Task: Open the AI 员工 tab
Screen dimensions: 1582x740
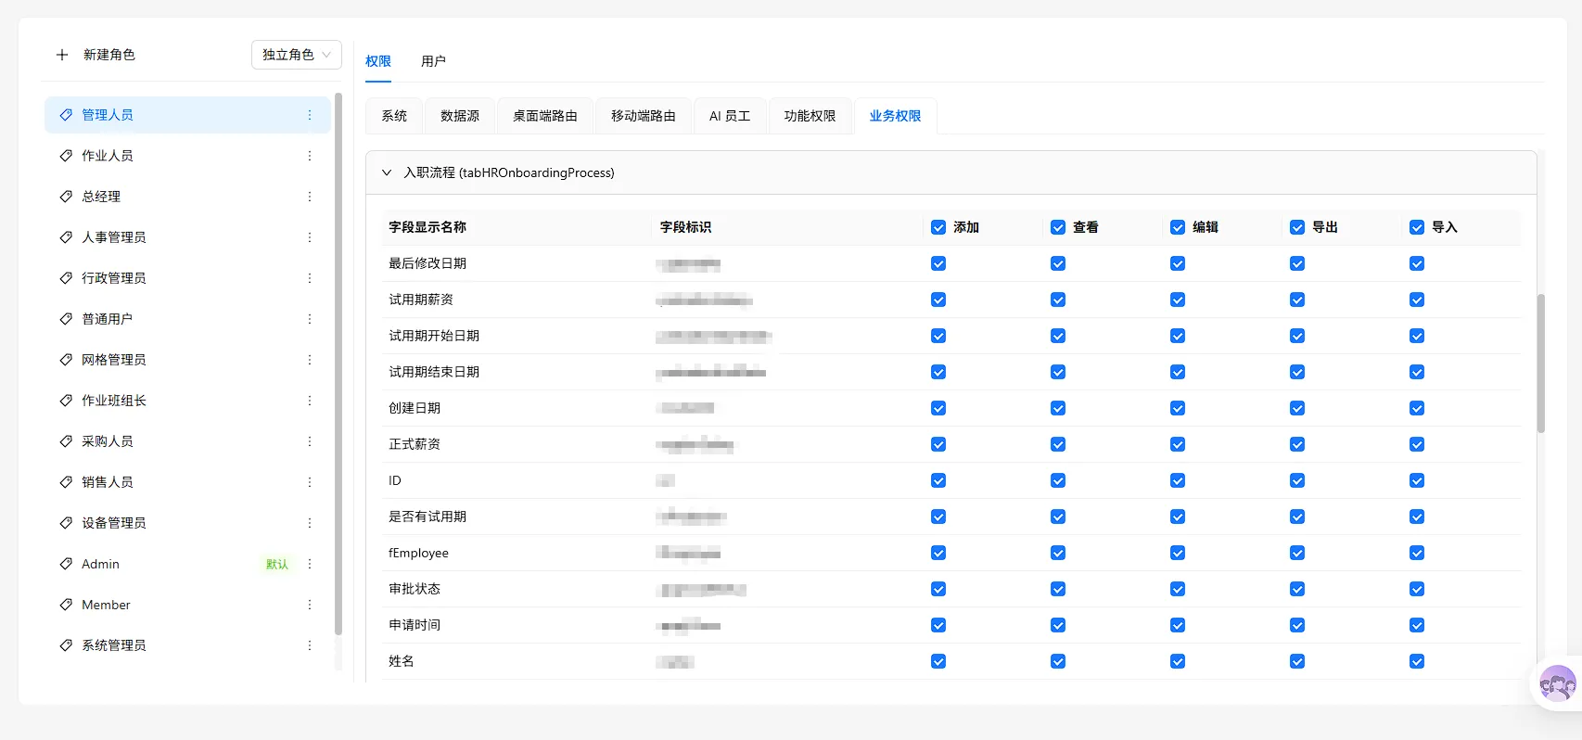Action: click(730, 116)
